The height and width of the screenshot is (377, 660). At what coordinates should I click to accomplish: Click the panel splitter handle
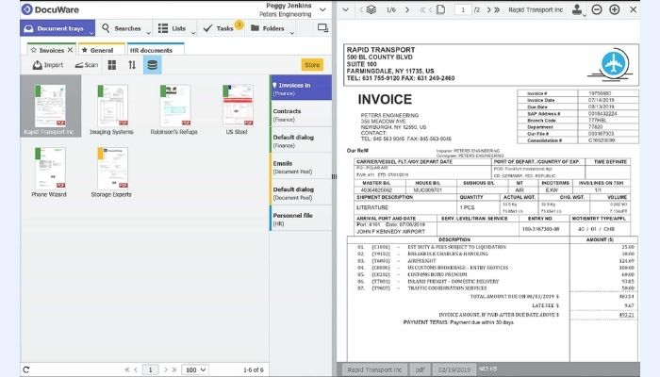(x=334, y=176)
